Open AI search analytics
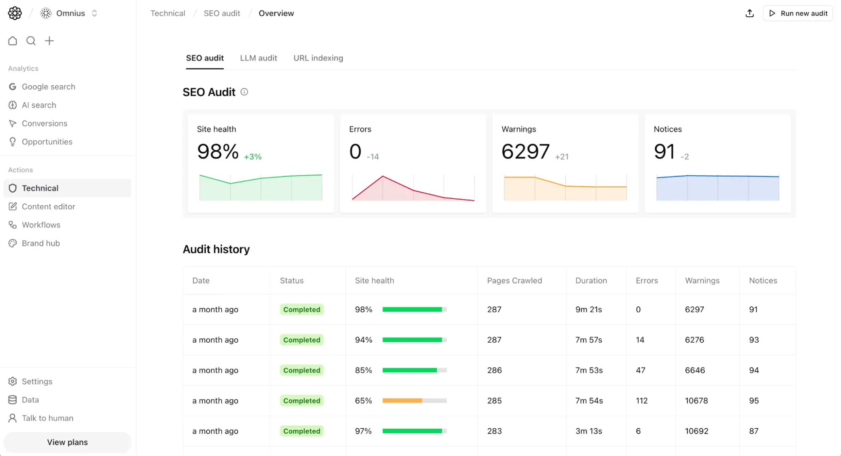Image resolution: width=841 pixels, height=456 pixels. pos(39,105)
